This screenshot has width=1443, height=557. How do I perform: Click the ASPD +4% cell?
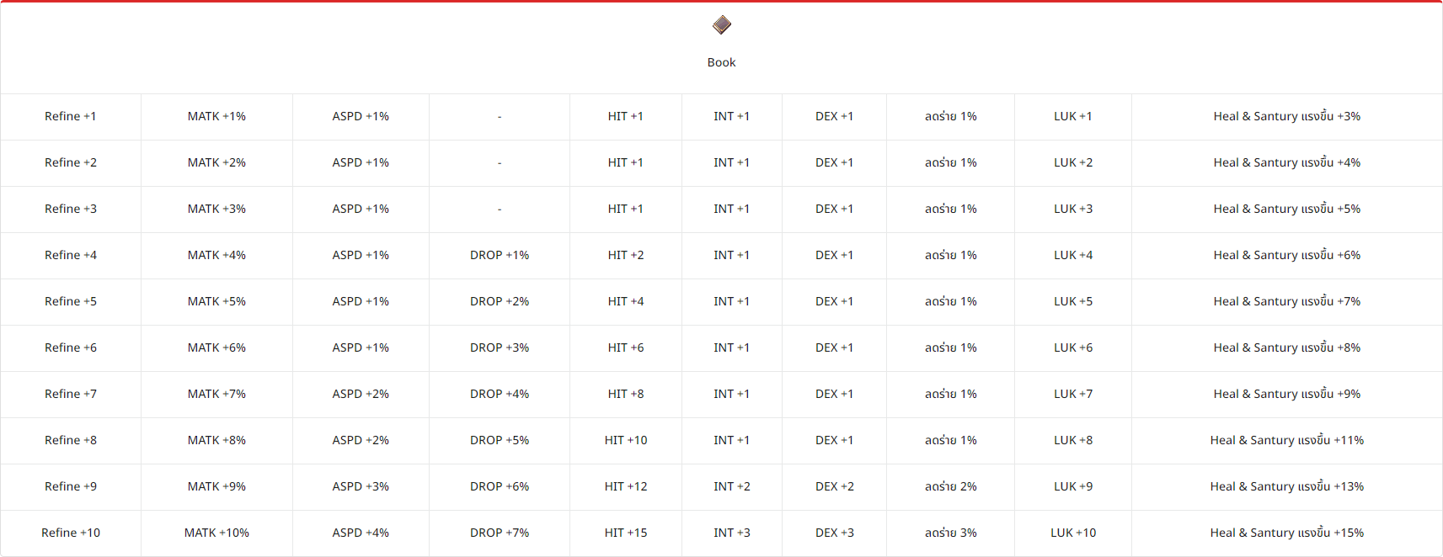click(x=361, y=533)
